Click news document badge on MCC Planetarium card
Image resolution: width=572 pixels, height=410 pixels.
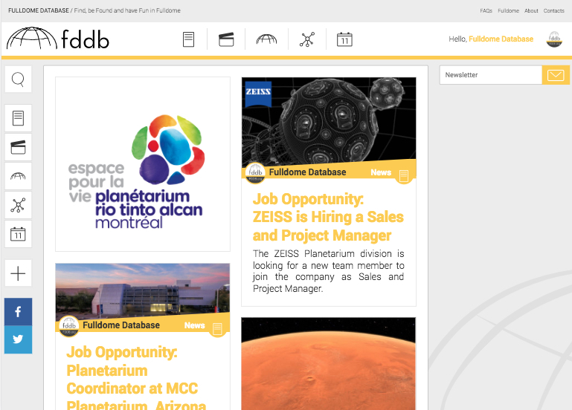coord(217,328)
